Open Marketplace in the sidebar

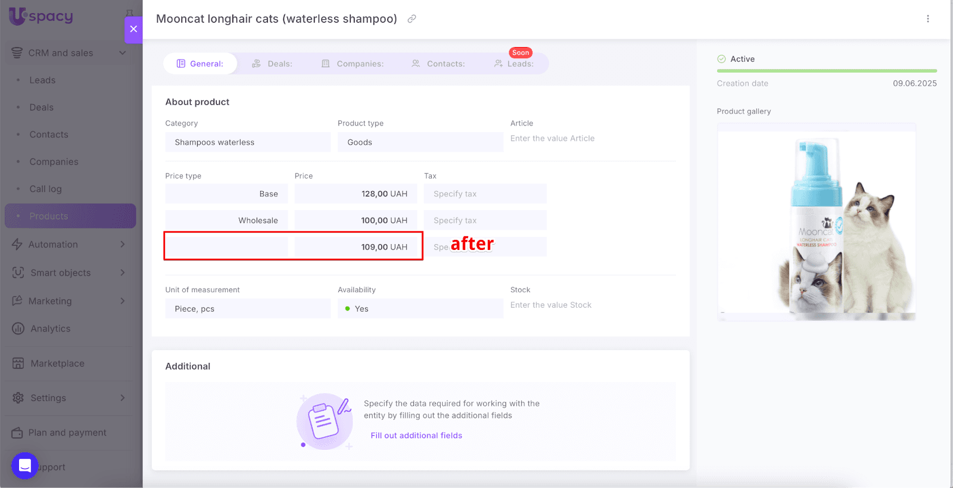pyautogui.click(x=57, y=364)
